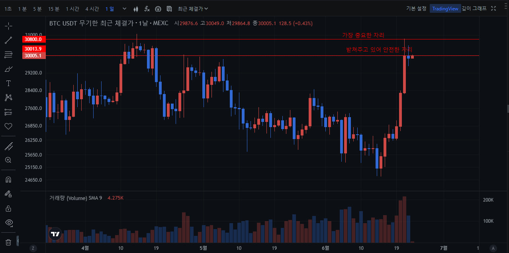The width and height of the screenshot is (509, 253).
Task: Toggle magnet mode for drawings
Action: (8, 179)
